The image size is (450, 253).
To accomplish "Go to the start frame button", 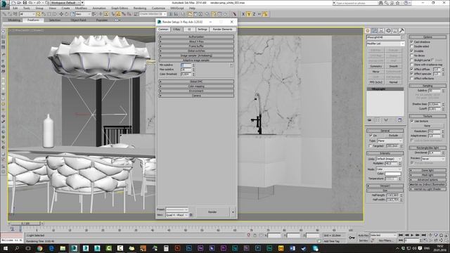I will point(401,235).
